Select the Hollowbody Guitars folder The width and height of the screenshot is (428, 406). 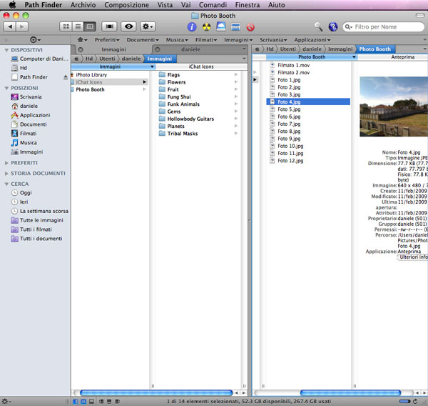point(190,119)
